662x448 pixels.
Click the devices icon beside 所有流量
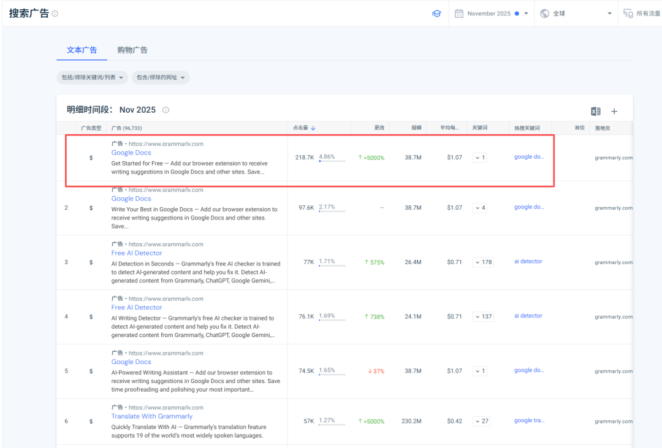tap(628, 13)
